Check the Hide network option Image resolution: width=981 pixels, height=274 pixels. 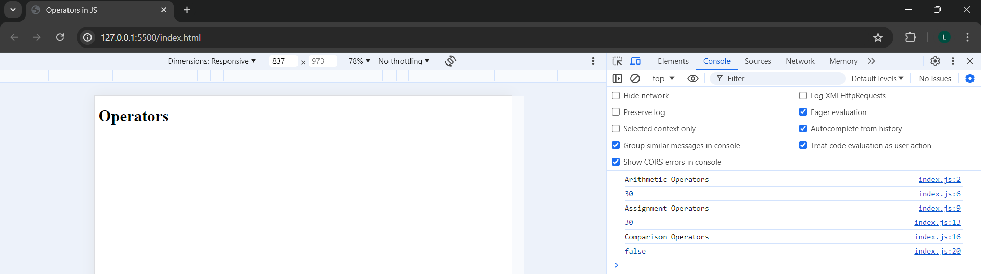pos(616,96)
